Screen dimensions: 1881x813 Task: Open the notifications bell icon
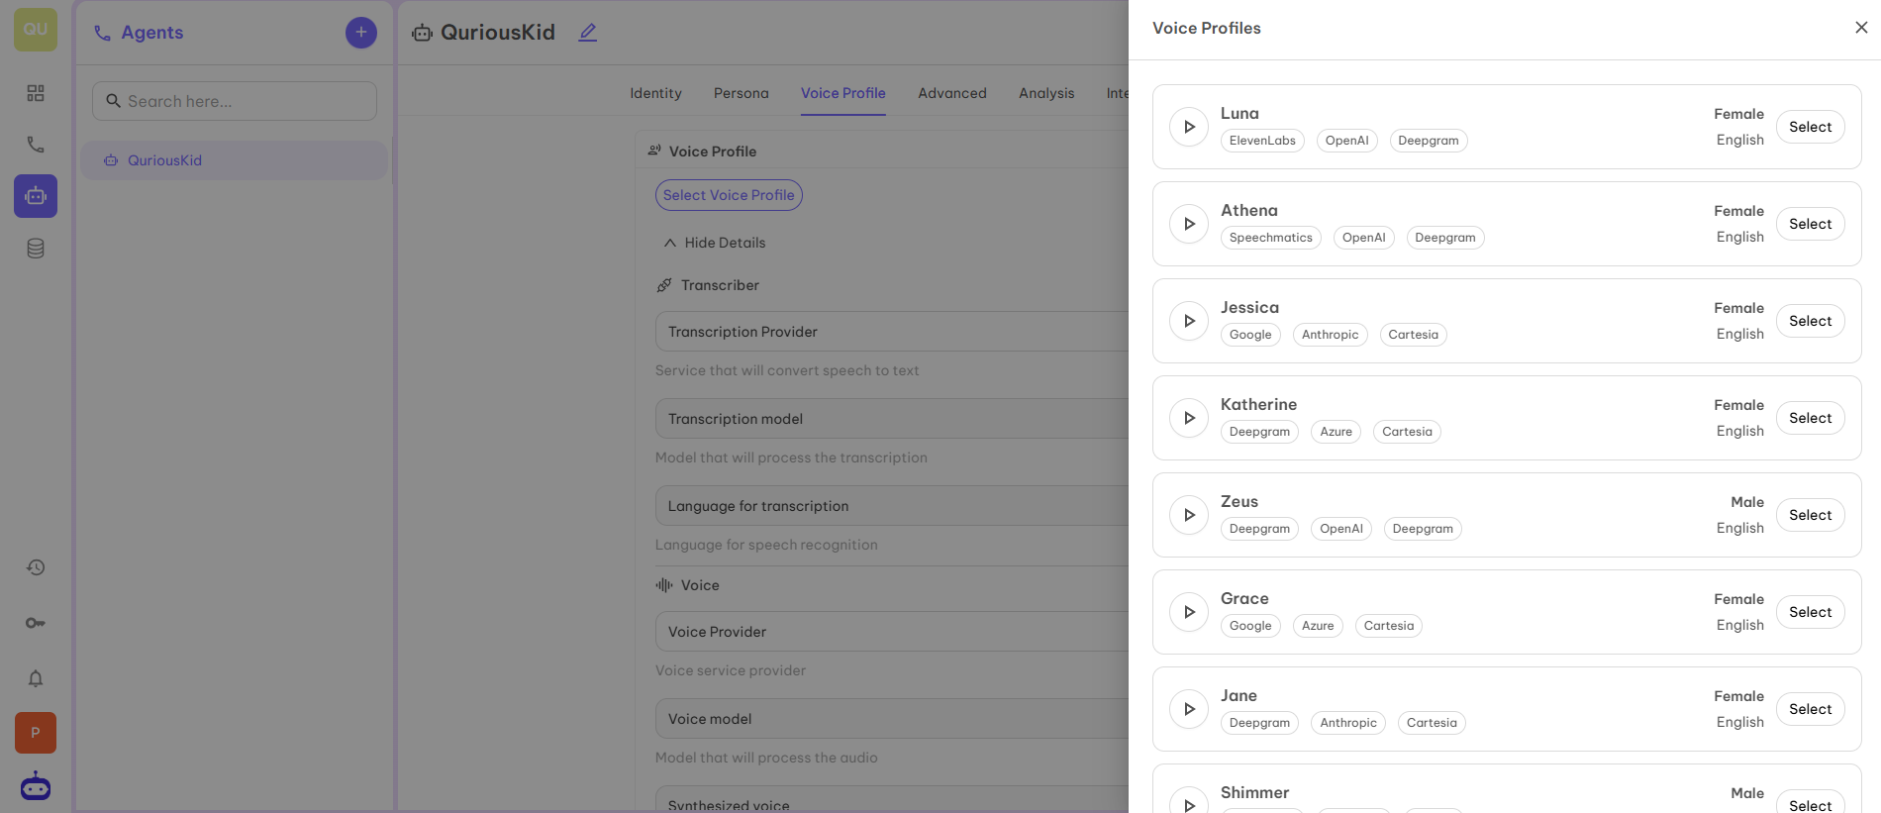coord(36,678)
